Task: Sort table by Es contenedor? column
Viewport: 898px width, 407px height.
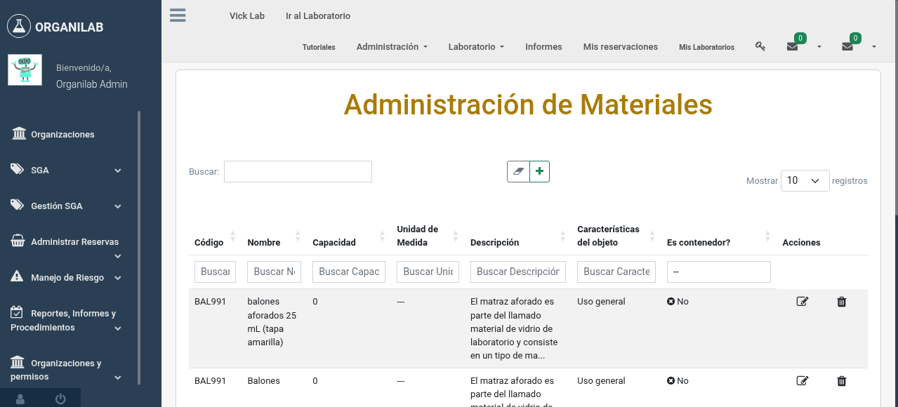Action: pyautogui.click(x=719, y=236)
